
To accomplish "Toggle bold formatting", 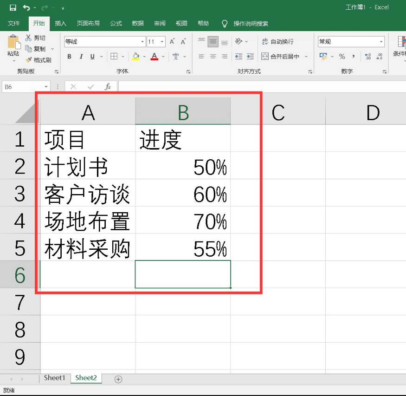I will [69, 57].
